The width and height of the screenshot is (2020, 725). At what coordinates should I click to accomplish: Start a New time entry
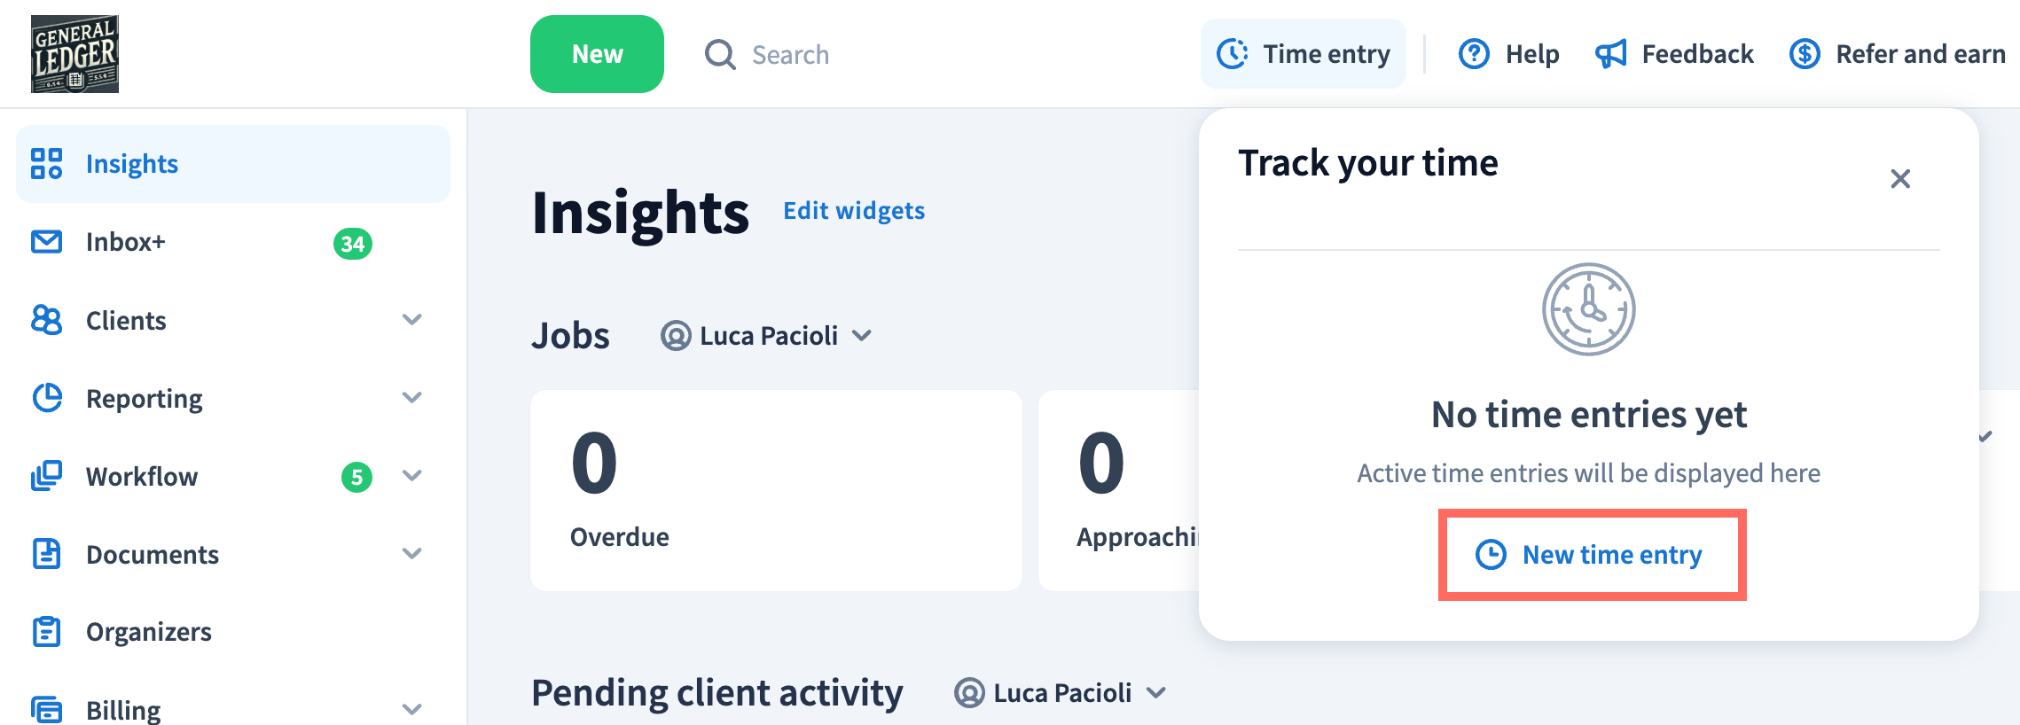point(1592,555)
